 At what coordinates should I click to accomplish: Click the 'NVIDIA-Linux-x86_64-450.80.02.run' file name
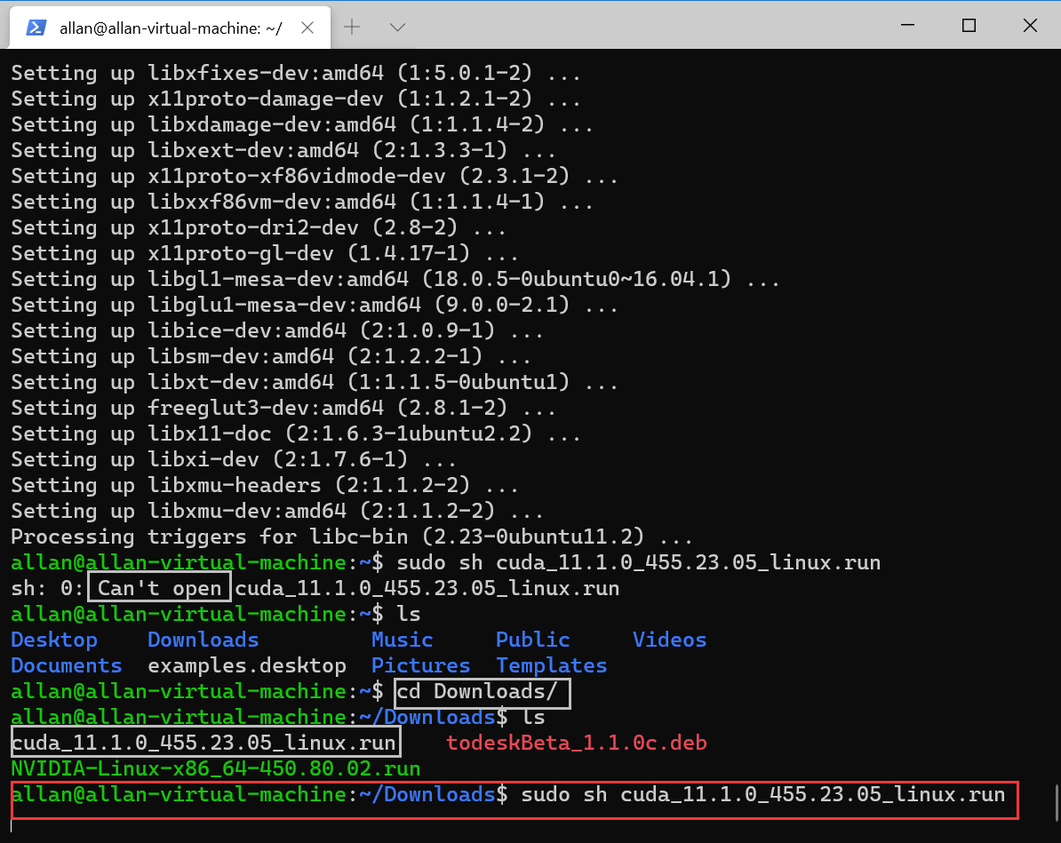pyautogui.click(x=216, y=768)
